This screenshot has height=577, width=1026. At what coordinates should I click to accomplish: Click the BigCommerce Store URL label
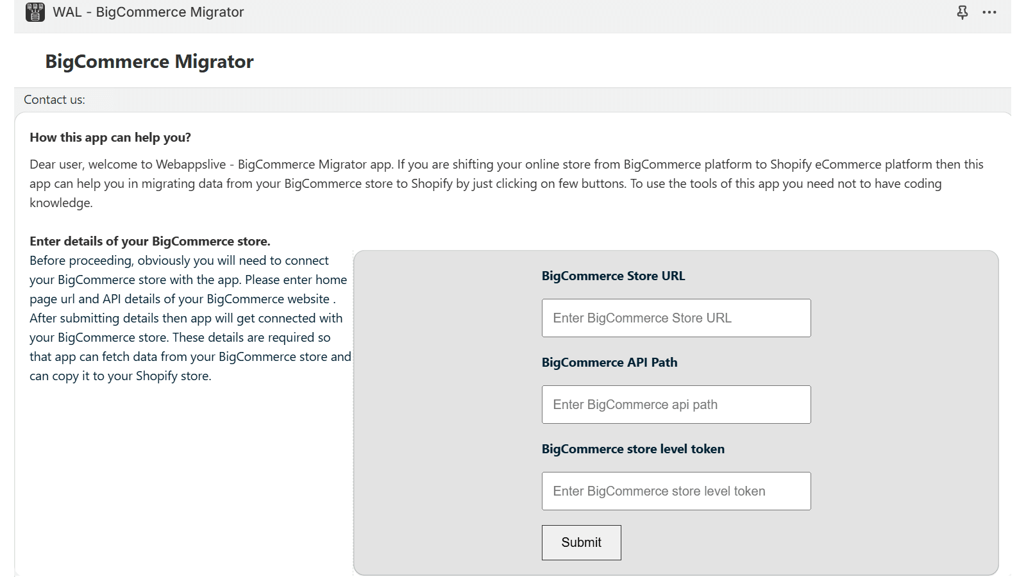tap(613, 276)
